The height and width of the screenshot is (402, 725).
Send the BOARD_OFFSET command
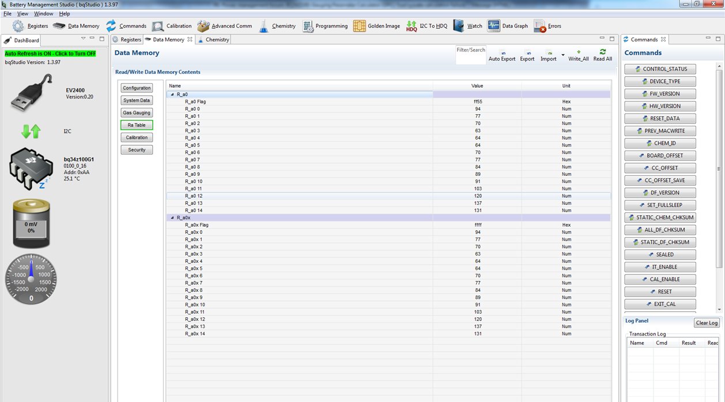pyautogui.click(x=660, y=156)
